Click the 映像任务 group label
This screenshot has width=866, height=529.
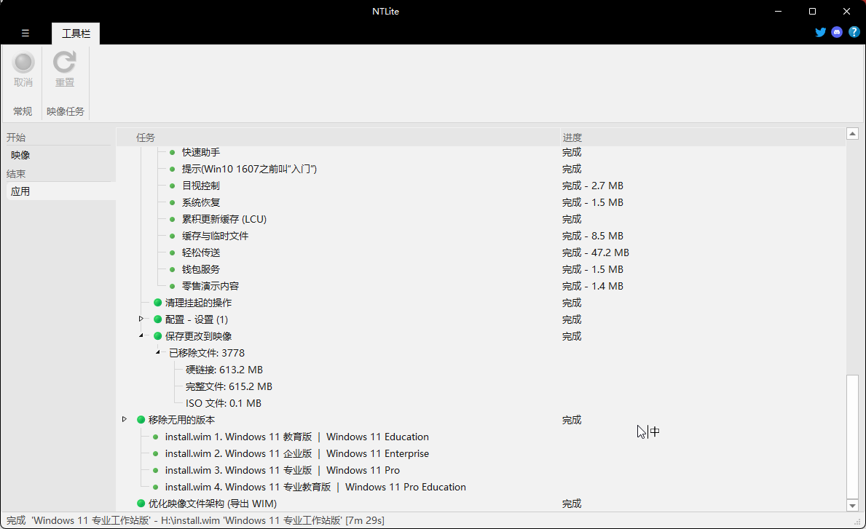tap(65, 111)
